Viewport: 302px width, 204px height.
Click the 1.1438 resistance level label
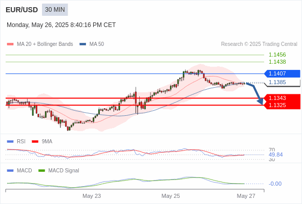pos(277,62)
